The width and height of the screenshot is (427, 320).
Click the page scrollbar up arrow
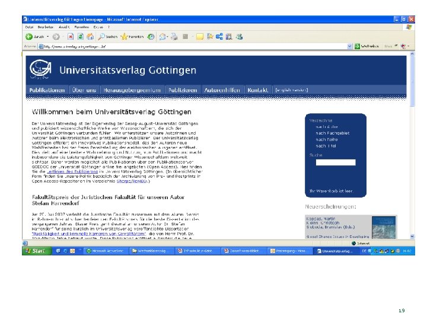point(412,53)
